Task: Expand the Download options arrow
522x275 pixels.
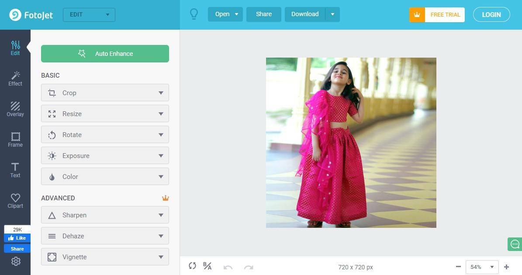Action: click(332, 14)
